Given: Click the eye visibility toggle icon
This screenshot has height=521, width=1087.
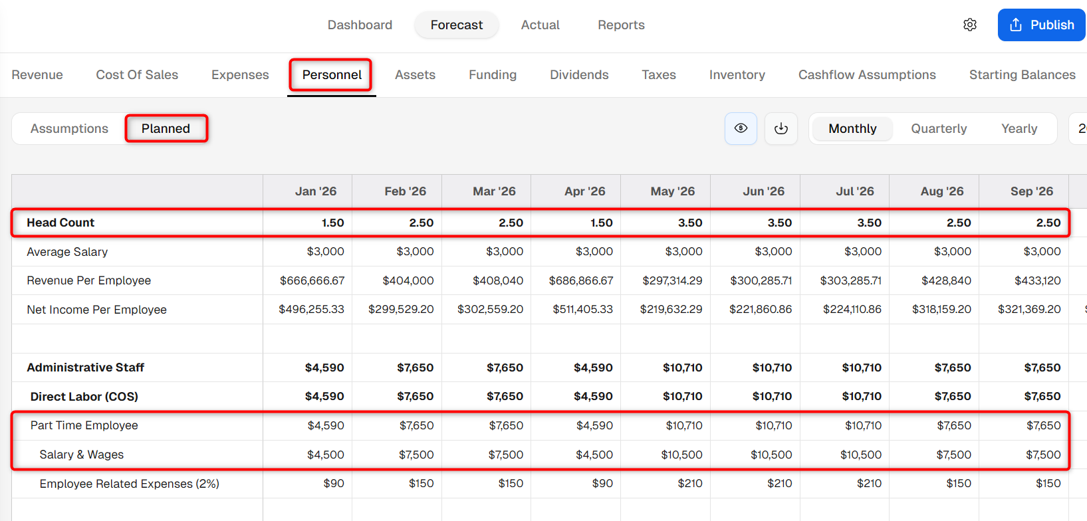Looking at the screenshot, I should point(741,128).
